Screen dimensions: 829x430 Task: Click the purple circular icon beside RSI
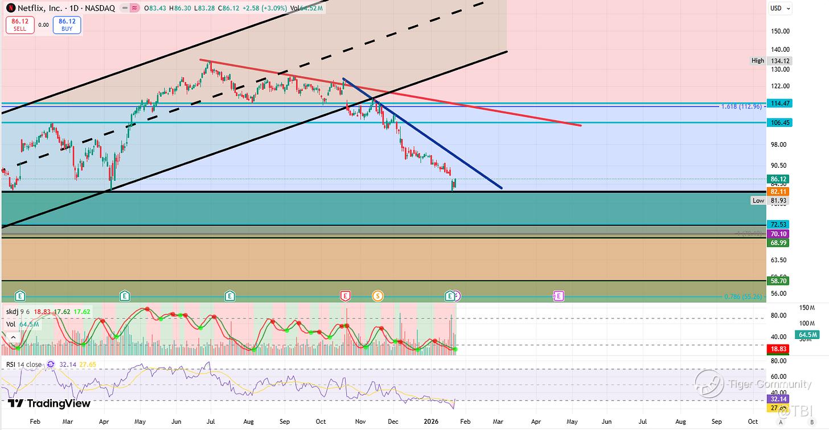coord(51,364)
